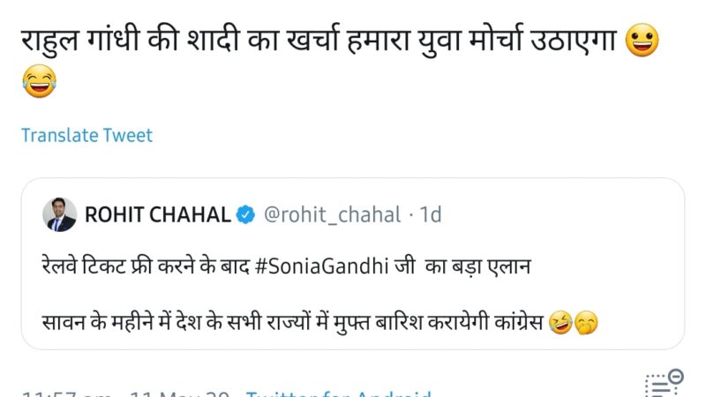Open Rohit Chahal's profile picture

[60, 214]
